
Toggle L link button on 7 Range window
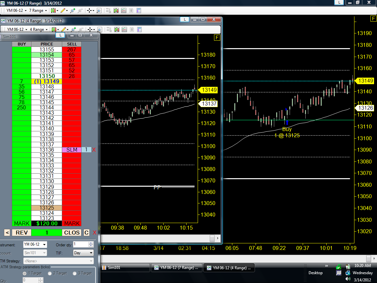pos(339,2)
